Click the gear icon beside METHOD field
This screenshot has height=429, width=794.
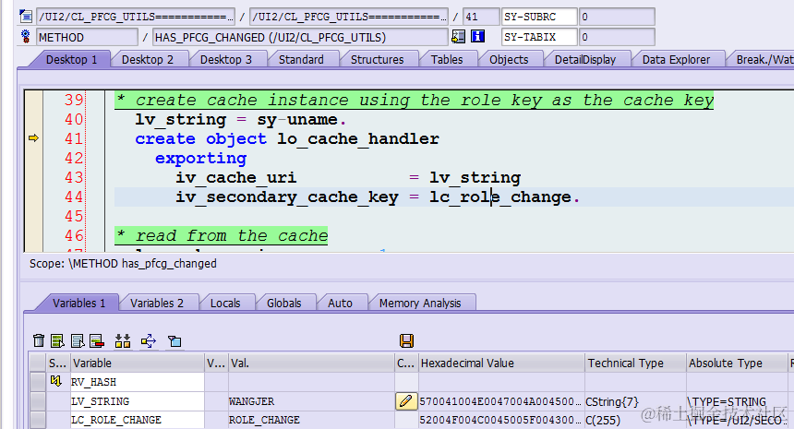click(25, 36)
